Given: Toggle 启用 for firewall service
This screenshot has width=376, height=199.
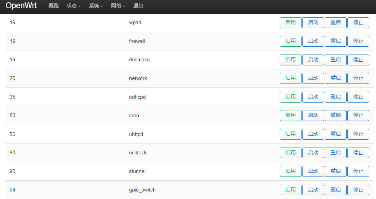Looking at the screenshot, I should [290, 41].
